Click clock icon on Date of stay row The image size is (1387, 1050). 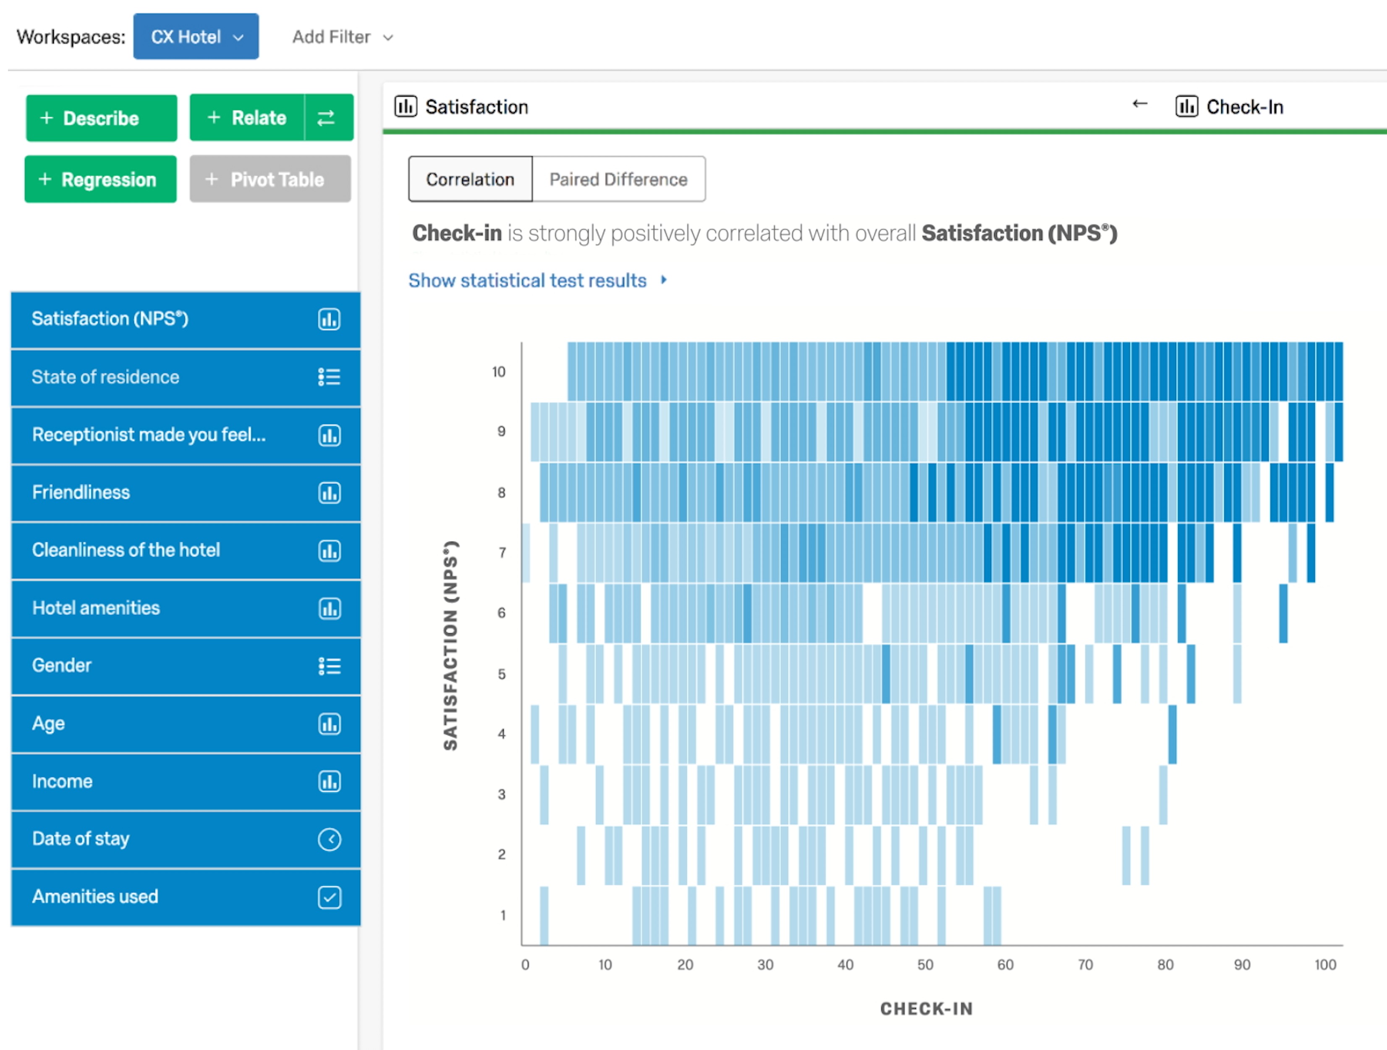pos(329,839)
